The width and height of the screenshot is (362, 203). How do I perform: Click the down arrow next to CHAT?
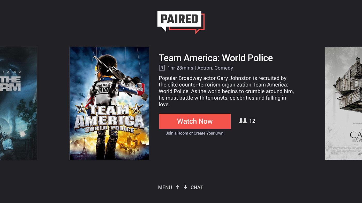click(x=185, y=187)
